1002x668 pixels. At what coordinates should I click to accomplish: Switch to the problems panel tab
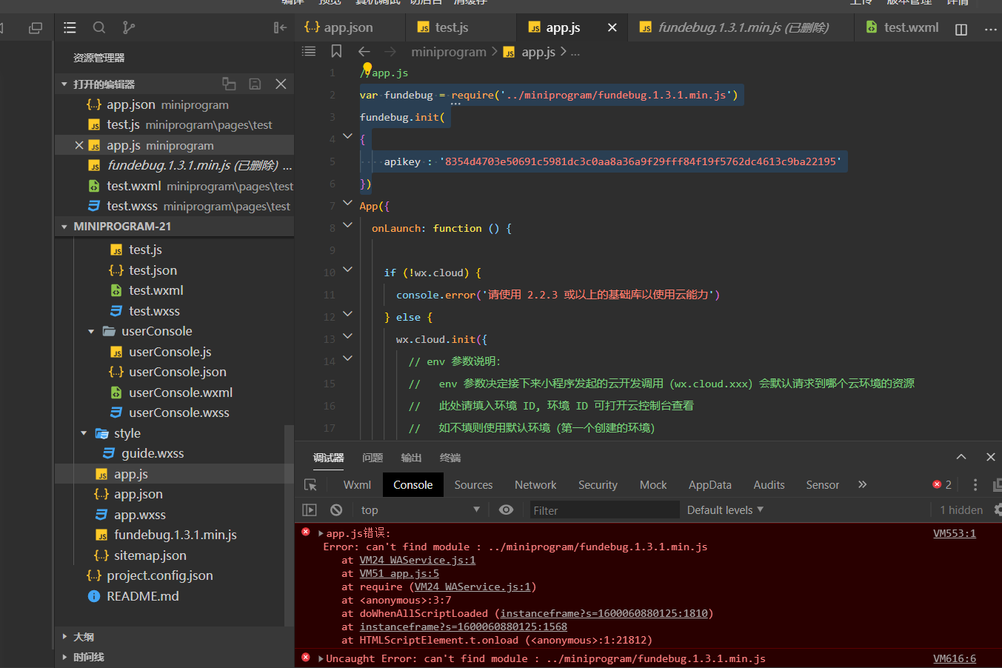373,458
